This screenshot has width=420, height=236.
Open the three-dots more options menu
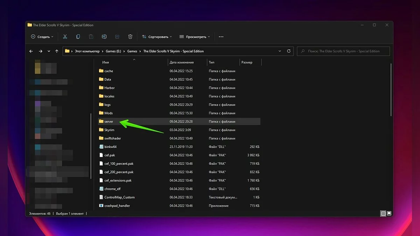coord(221,37)
